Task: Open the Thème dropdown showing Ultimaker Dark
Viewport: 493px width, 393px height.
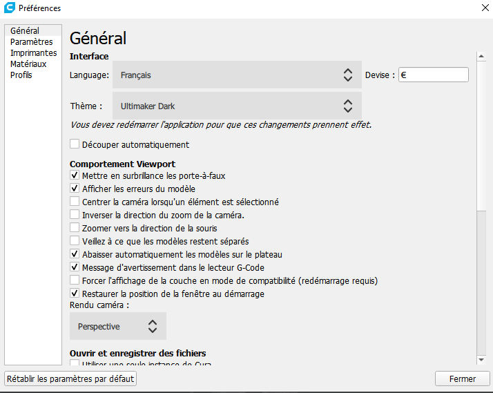Action: point(237,106)
